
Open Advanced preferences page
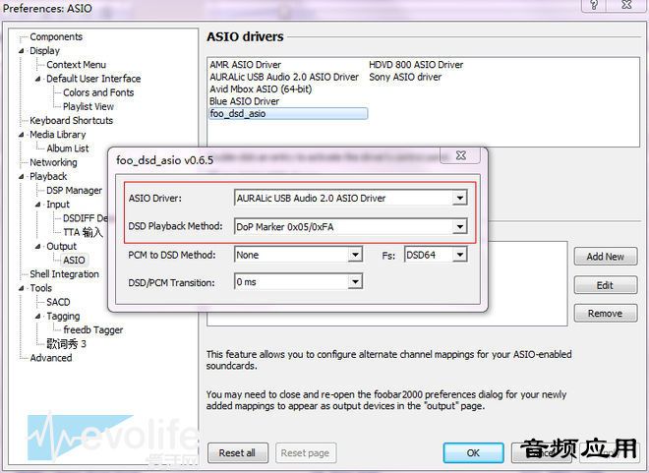point(51,358)
